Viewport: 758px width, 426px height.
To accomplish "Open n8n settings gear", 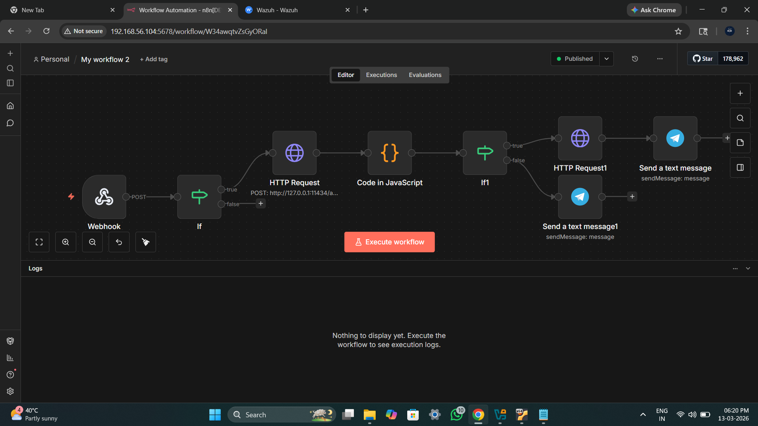I will 10,391.
